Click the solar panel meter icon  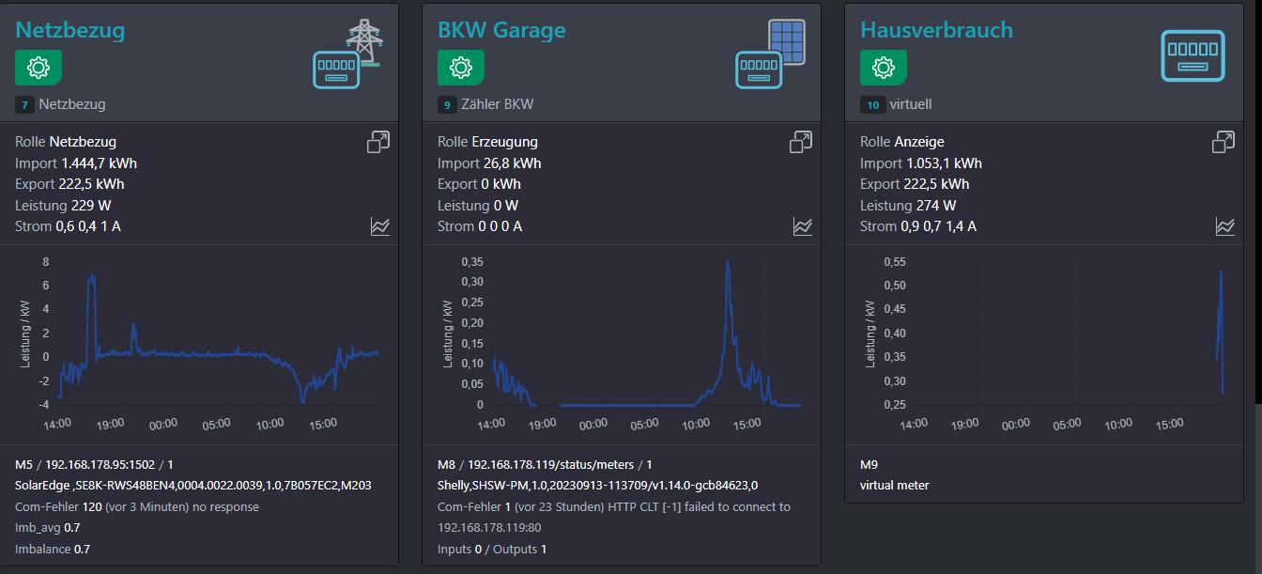coord(770,55)
